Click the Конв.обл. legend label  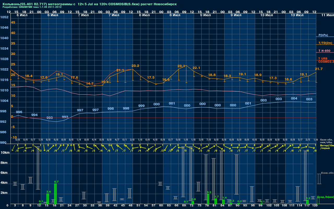tap(327, 173)
